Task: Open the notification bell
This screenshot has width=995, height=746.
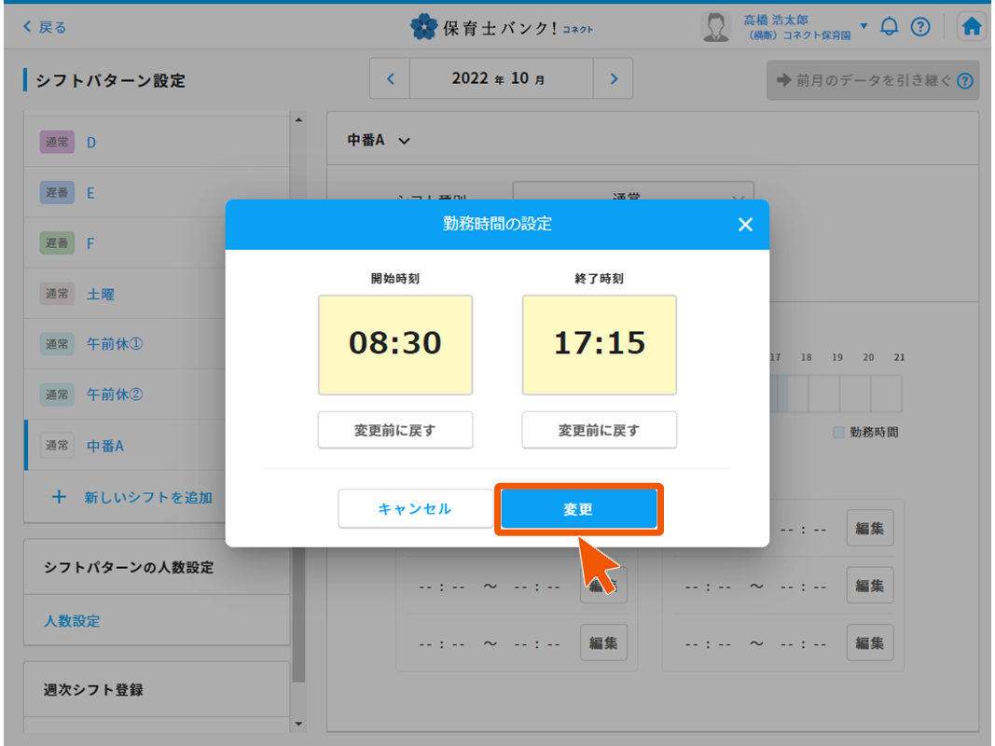Action: coord(890,27)
